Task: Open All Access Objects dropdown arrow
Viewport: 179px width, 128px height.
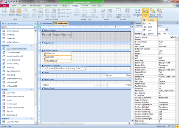Action: (x=32, y=23)
